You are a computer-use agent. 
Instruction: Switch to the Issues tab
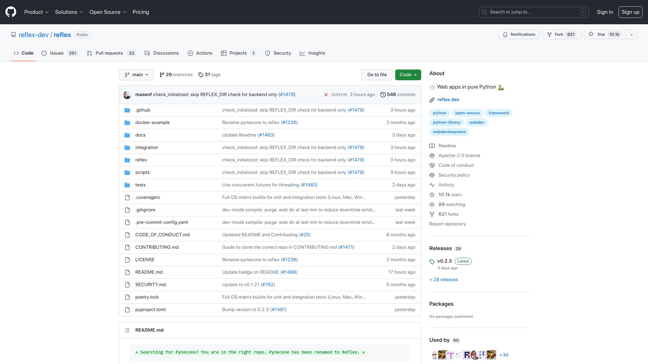[x=60, y=53]
